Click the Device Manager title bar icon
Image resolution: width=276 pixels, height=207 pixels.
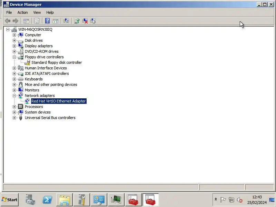[6, 4]
